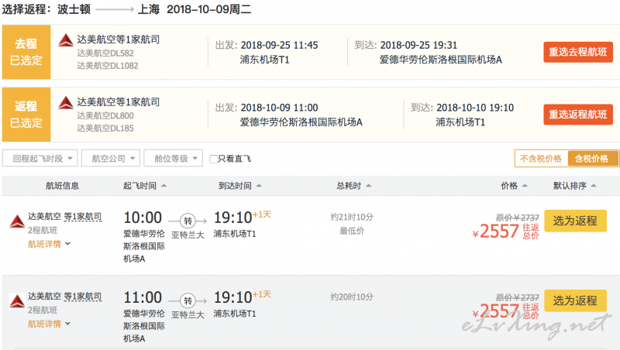
Task: Click the 航班信息 column header
Action: 62,186
